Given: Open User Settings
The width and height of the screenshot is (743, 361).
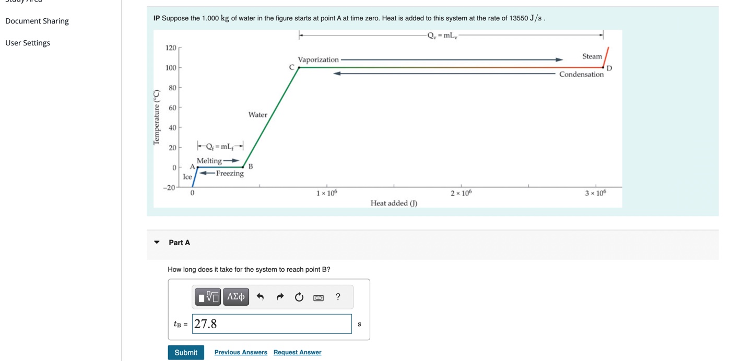Looking at the screenshot, I should coord(28,42).
